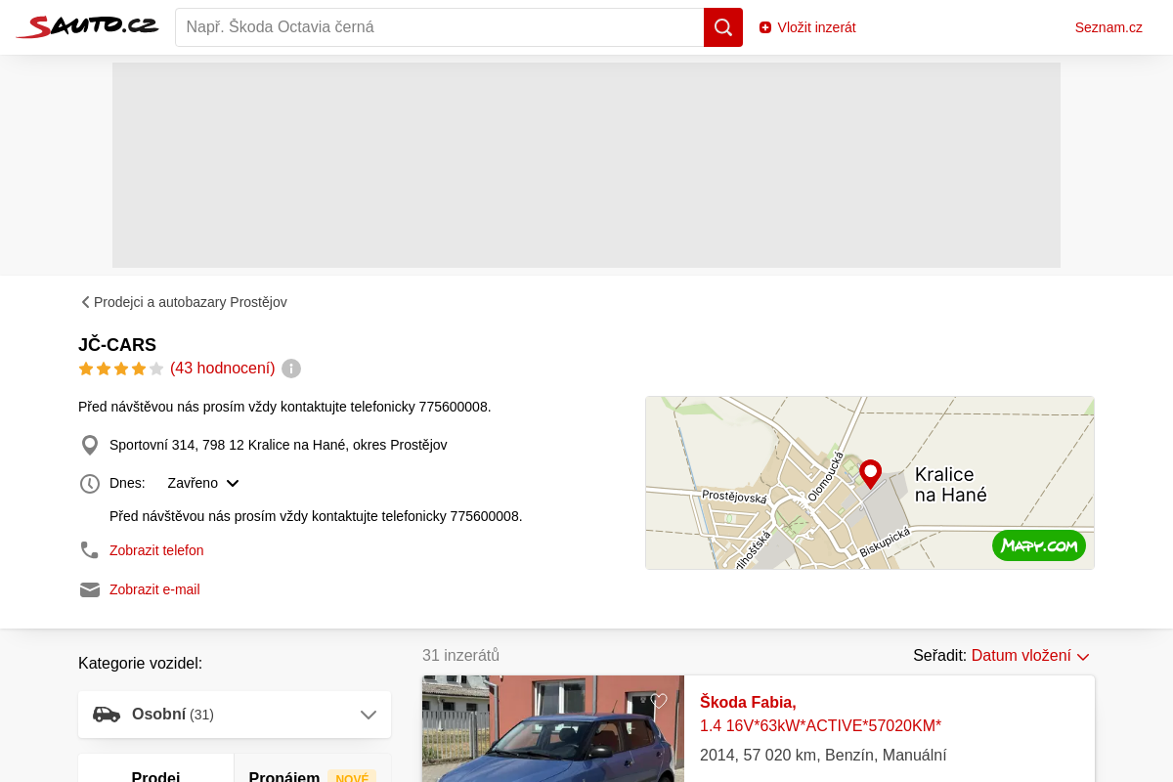The width and height of the screenshot is (1173, 782).
Task: Click Zobrazit telefon
Action: 156,550
